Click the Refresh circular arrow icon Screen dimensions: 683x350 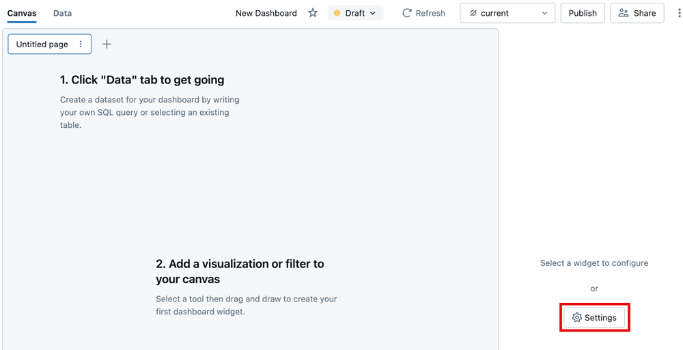(407, 13)
